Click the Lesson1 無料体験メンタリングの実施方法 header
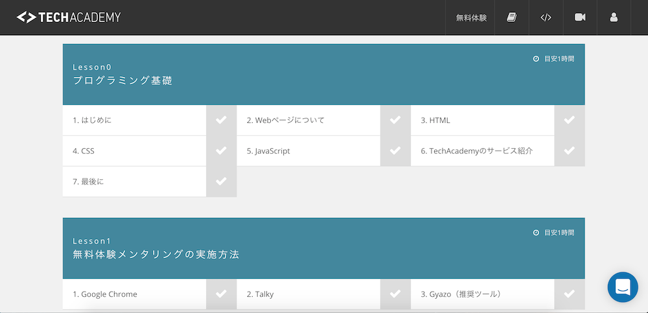Screen dimensions: 648x313 [323, 248]
